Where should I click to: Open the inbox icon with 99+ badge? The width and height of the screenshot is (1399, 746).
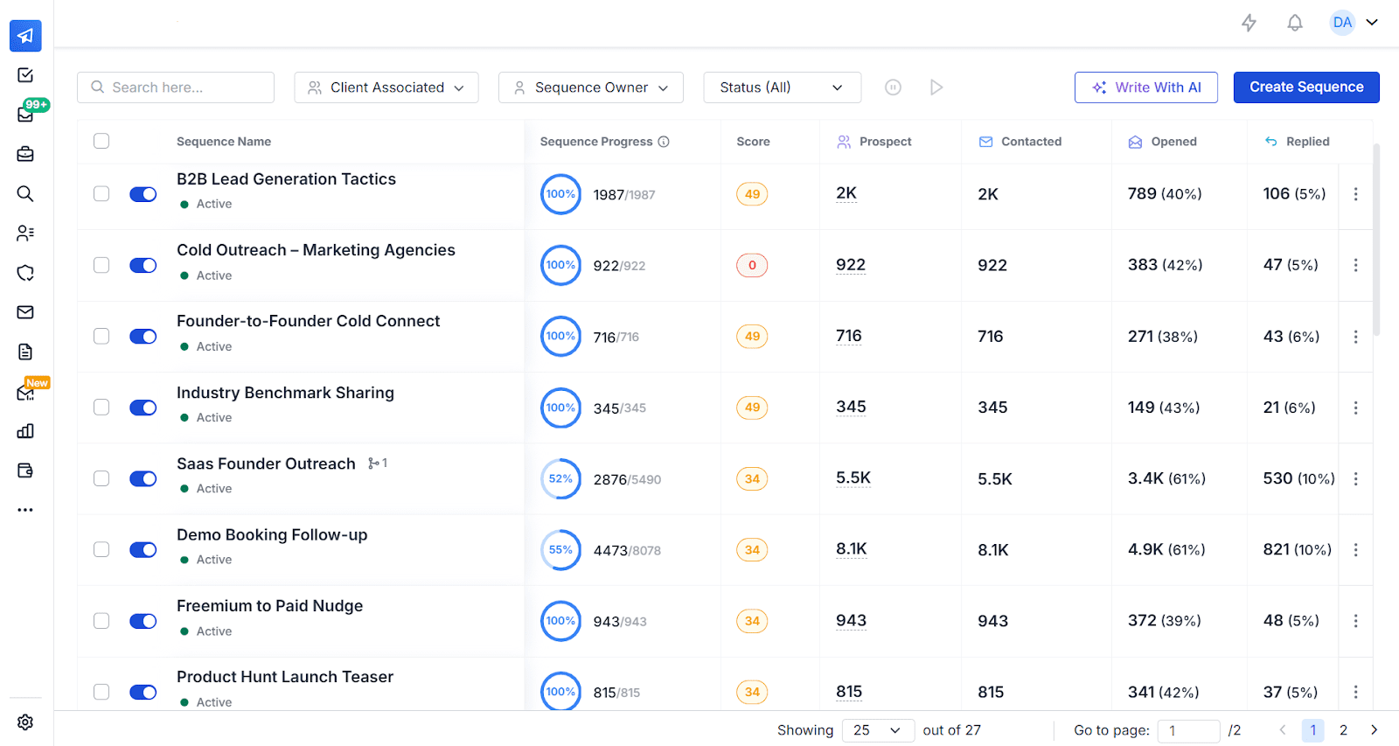(x=25, y=115)
